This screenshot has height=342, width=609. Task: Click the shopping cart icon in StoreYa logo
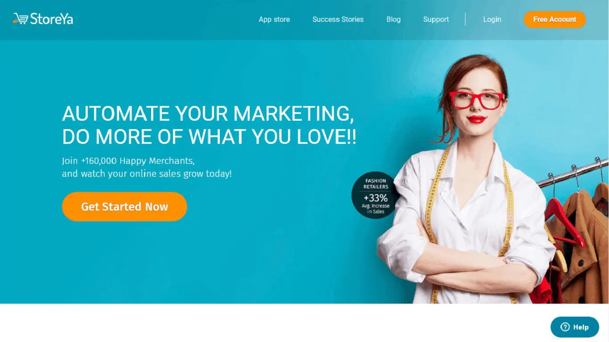tap(21, 19)
